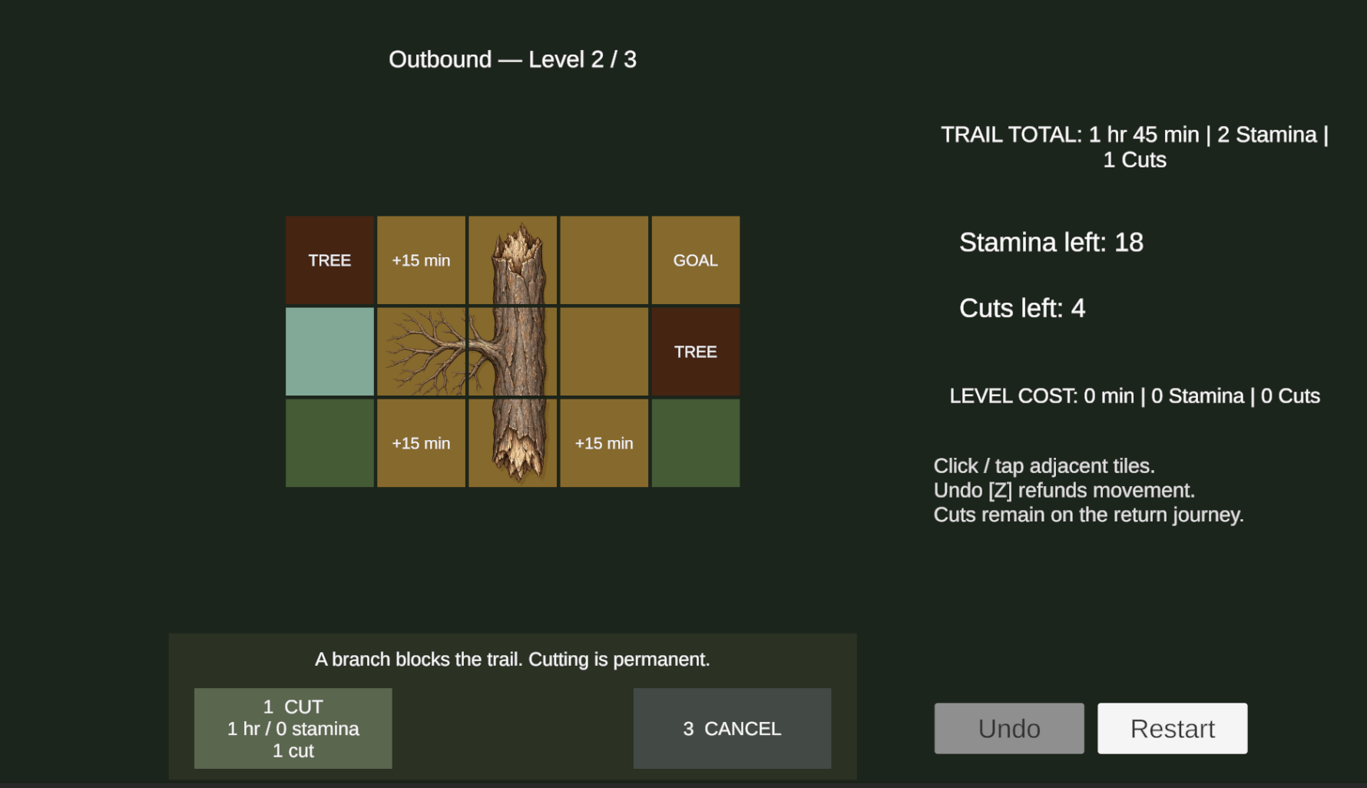
Task: Click the TRAIL TOTAL summary text
Action: pos(1134,147)
